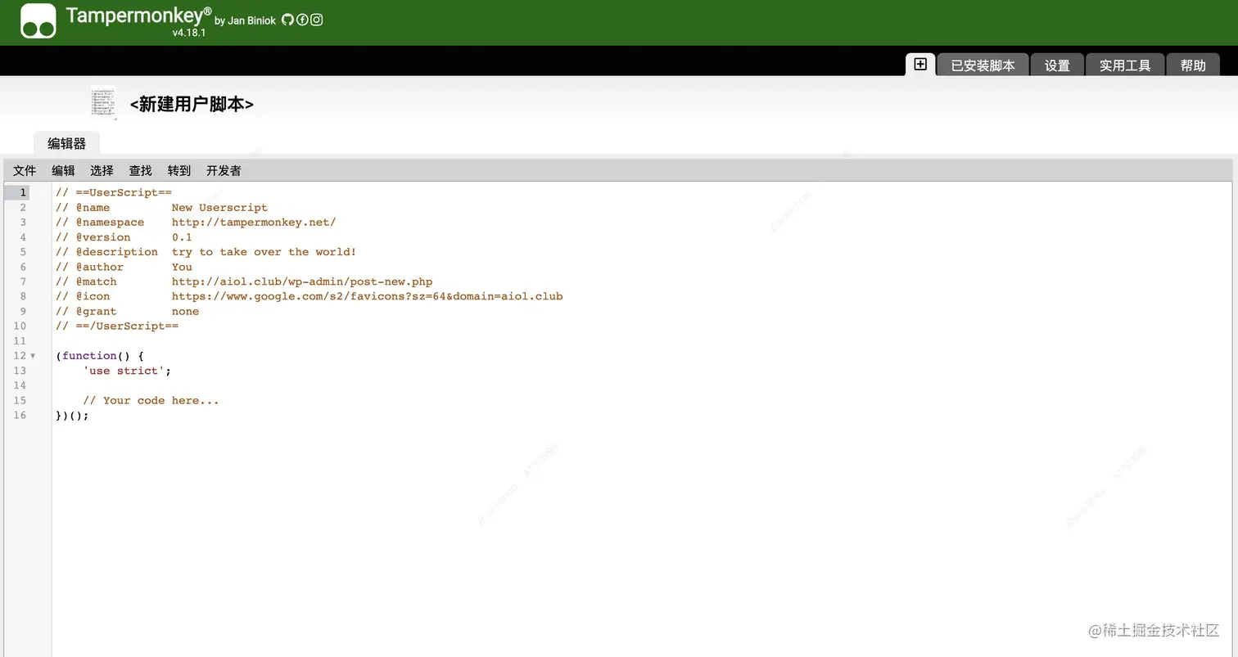1238x657 pixels.
Task: Click line number 16 in the gutter
Action: click(20, 415)
